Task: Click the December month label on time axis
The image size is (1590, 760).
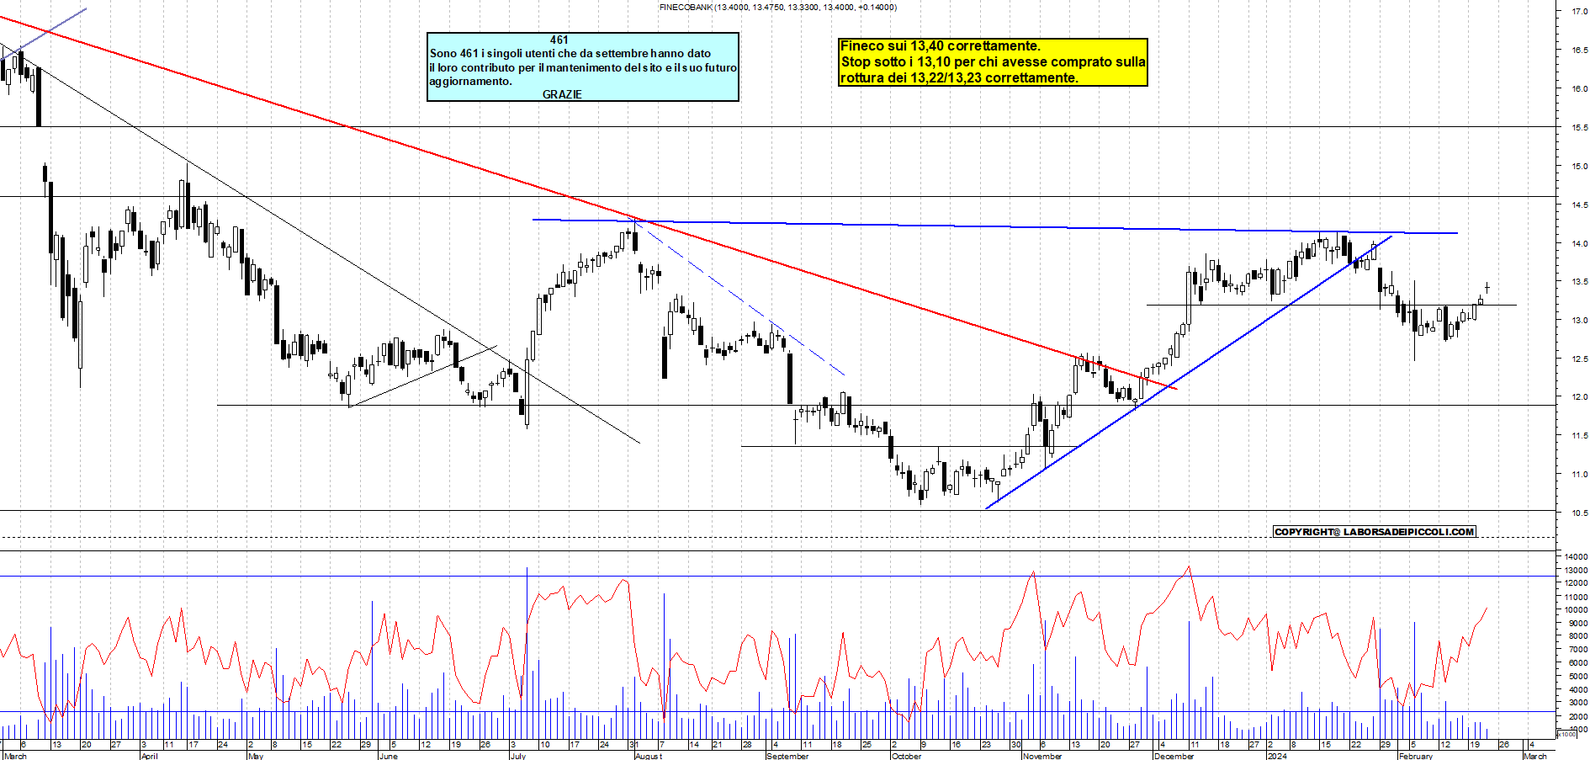Action: (1174, 756)
